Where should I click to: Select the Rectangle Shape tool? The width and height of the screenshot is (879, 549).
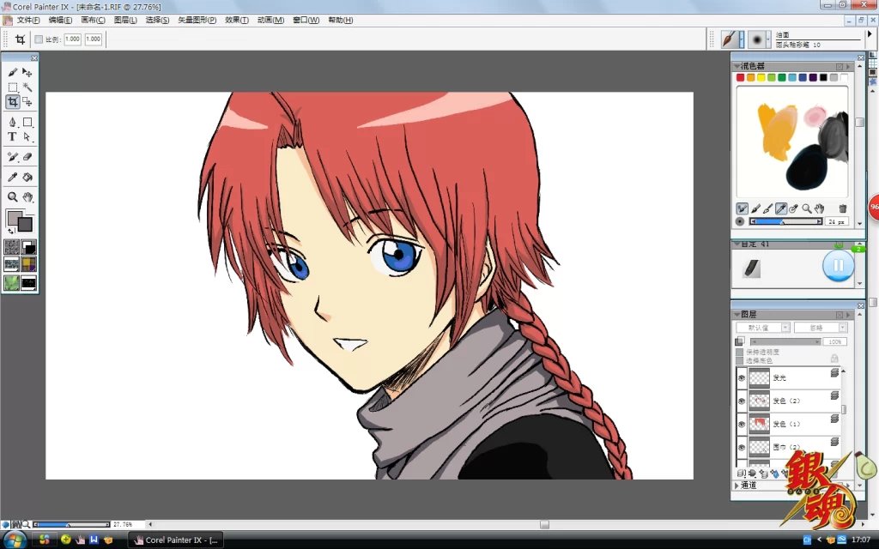27,122
